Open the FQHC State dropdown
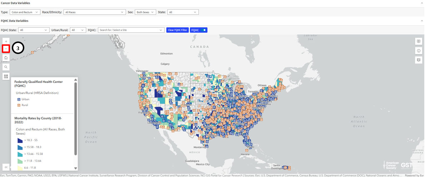 (34, 30)
